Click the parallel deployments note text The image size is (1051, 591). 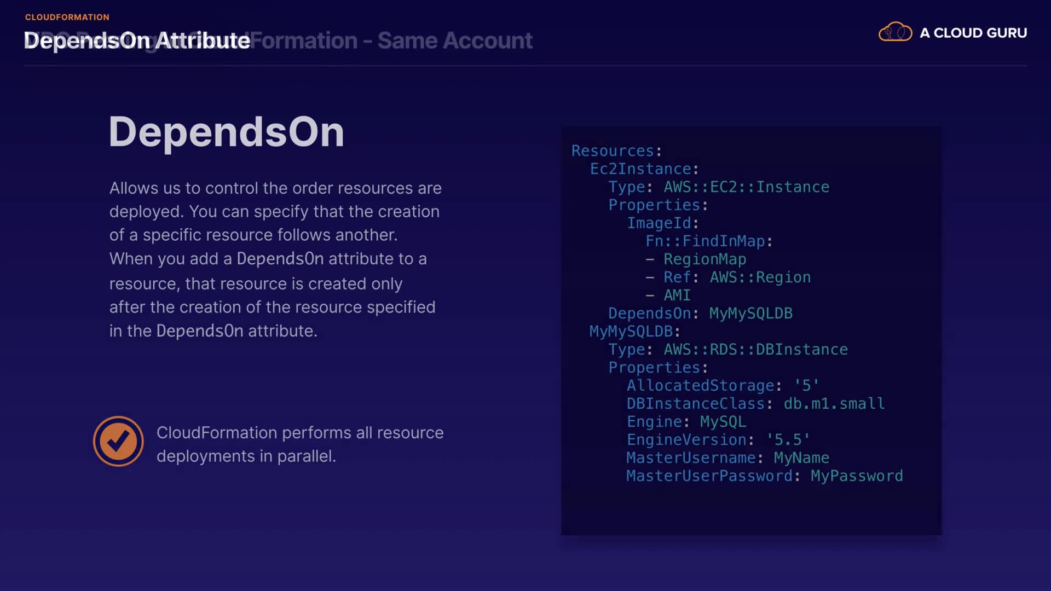pyautogui.click(x=299, y=444)
